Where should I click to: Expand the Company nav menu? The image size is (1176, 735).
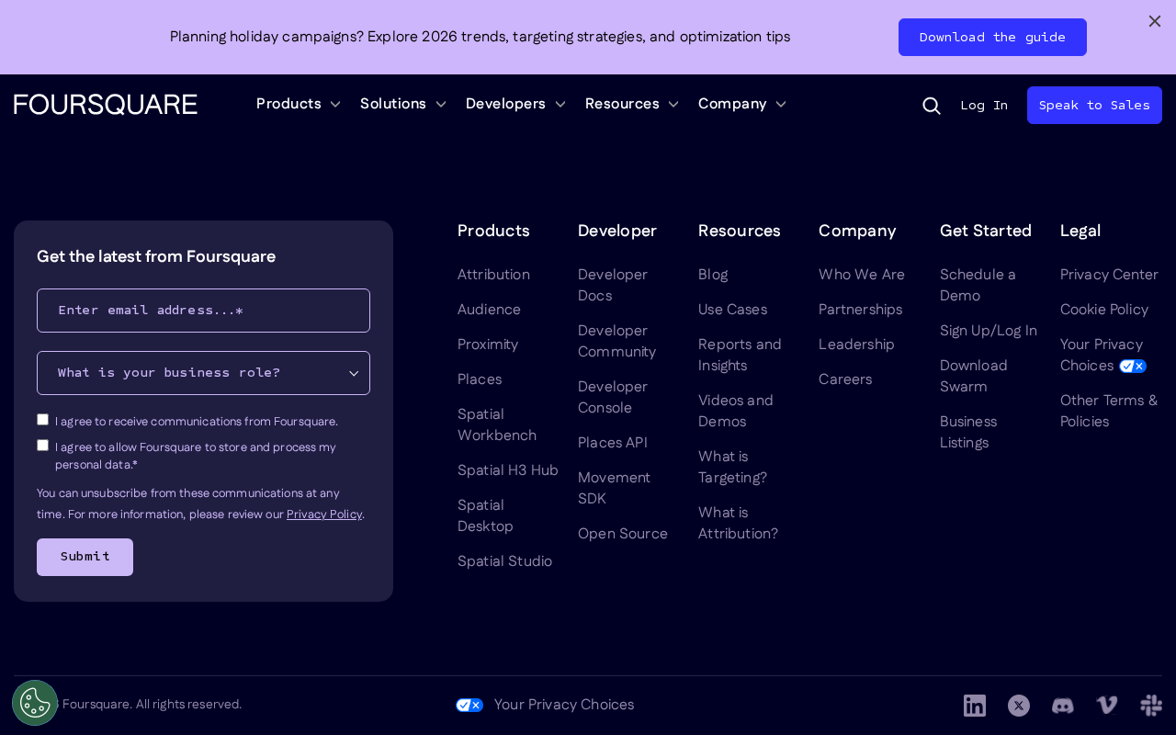pyautogui.click(x=742, y=104)
